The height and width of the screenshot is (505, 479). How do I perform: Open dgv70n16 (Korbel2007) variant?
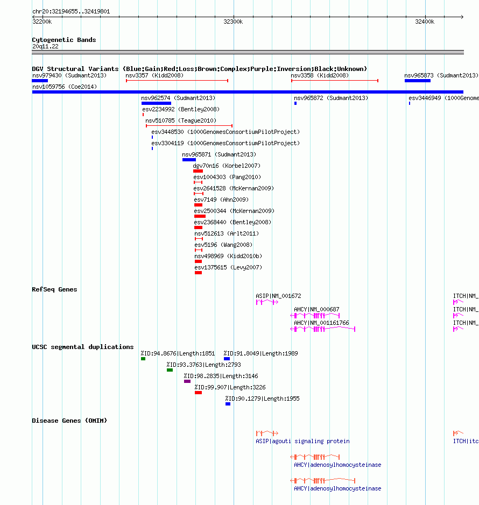227,166
